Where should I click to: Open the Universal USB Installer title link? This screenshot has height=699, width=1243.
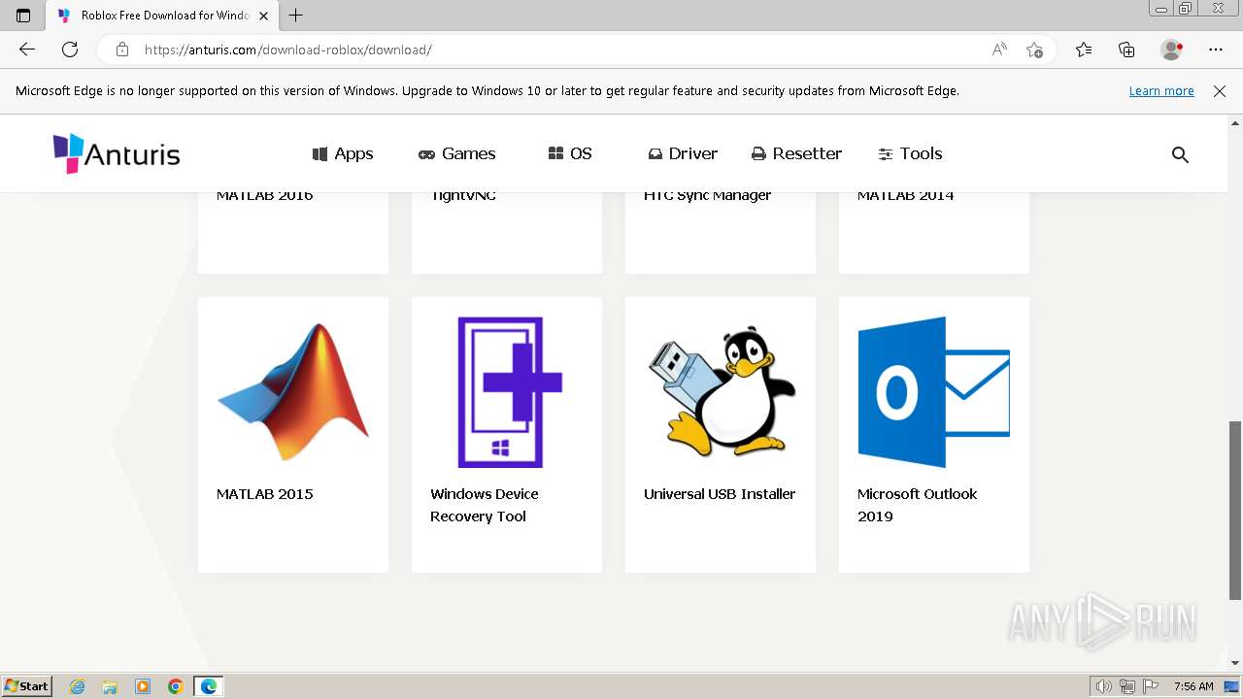720,493
